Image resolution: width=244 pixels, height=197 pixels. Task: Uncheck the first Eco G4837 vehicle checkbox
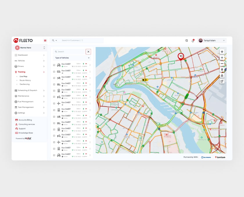[54, 65]
